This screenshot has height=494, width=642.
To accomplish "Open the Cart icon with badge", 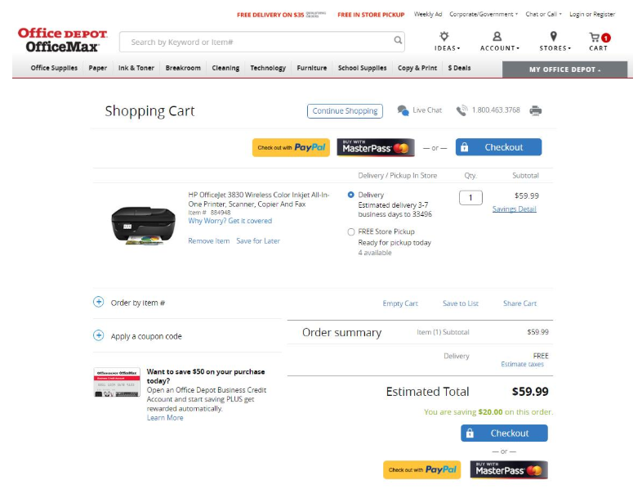I will pyautogui.click(x=600, y=38).
